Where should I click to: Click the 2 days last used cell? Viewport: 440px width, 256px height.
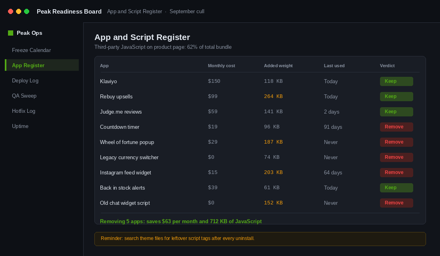coord(332,112)
